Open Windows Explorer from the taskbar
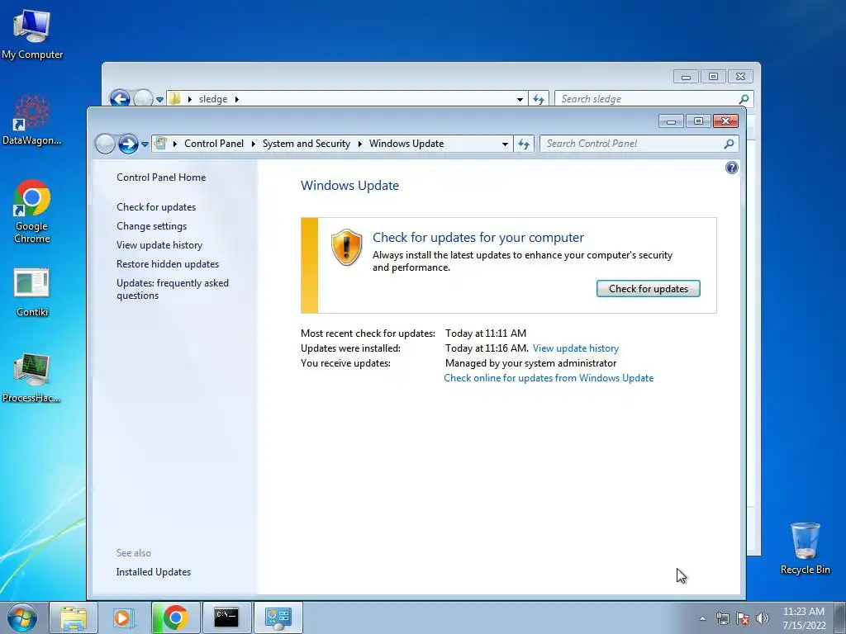The image size is (846, 634). tap(74, 617)
